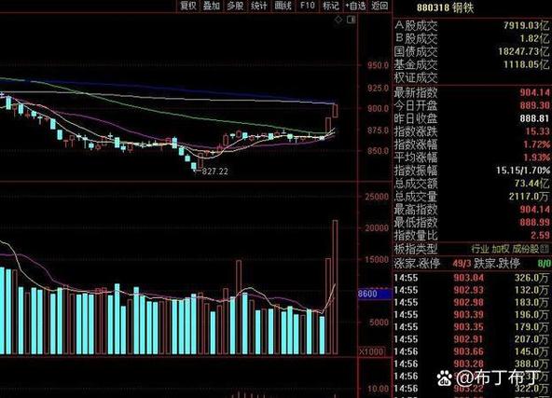
Task: Click the 返回 back button
Action: click(379, 6)
